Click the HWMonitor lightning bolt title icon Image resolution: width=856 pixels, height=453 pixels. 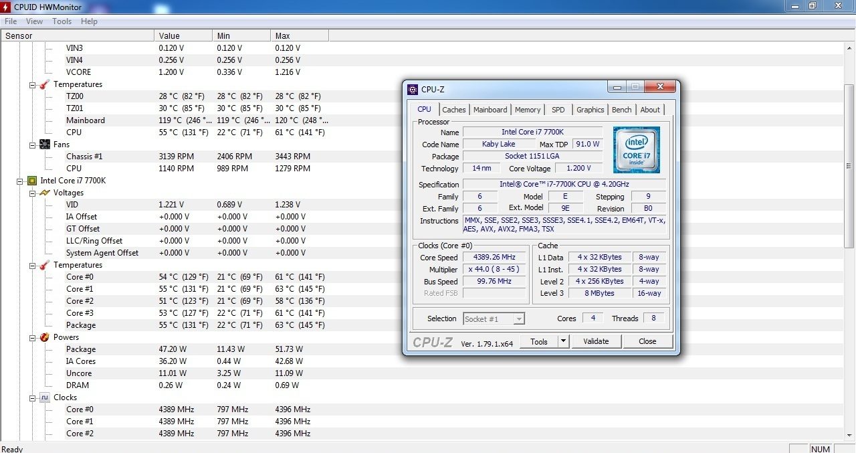(x=5, y=6)
